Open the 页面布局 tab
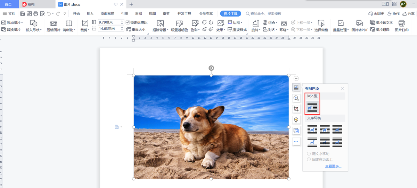This screenshot has width=417, height=188. click(x=107, y=14)
